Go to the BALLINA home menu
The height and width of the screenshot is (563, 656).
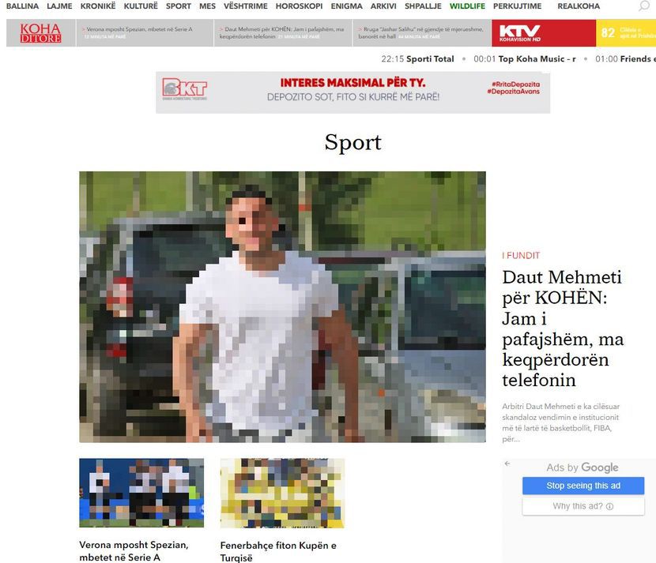coord(22,6)
